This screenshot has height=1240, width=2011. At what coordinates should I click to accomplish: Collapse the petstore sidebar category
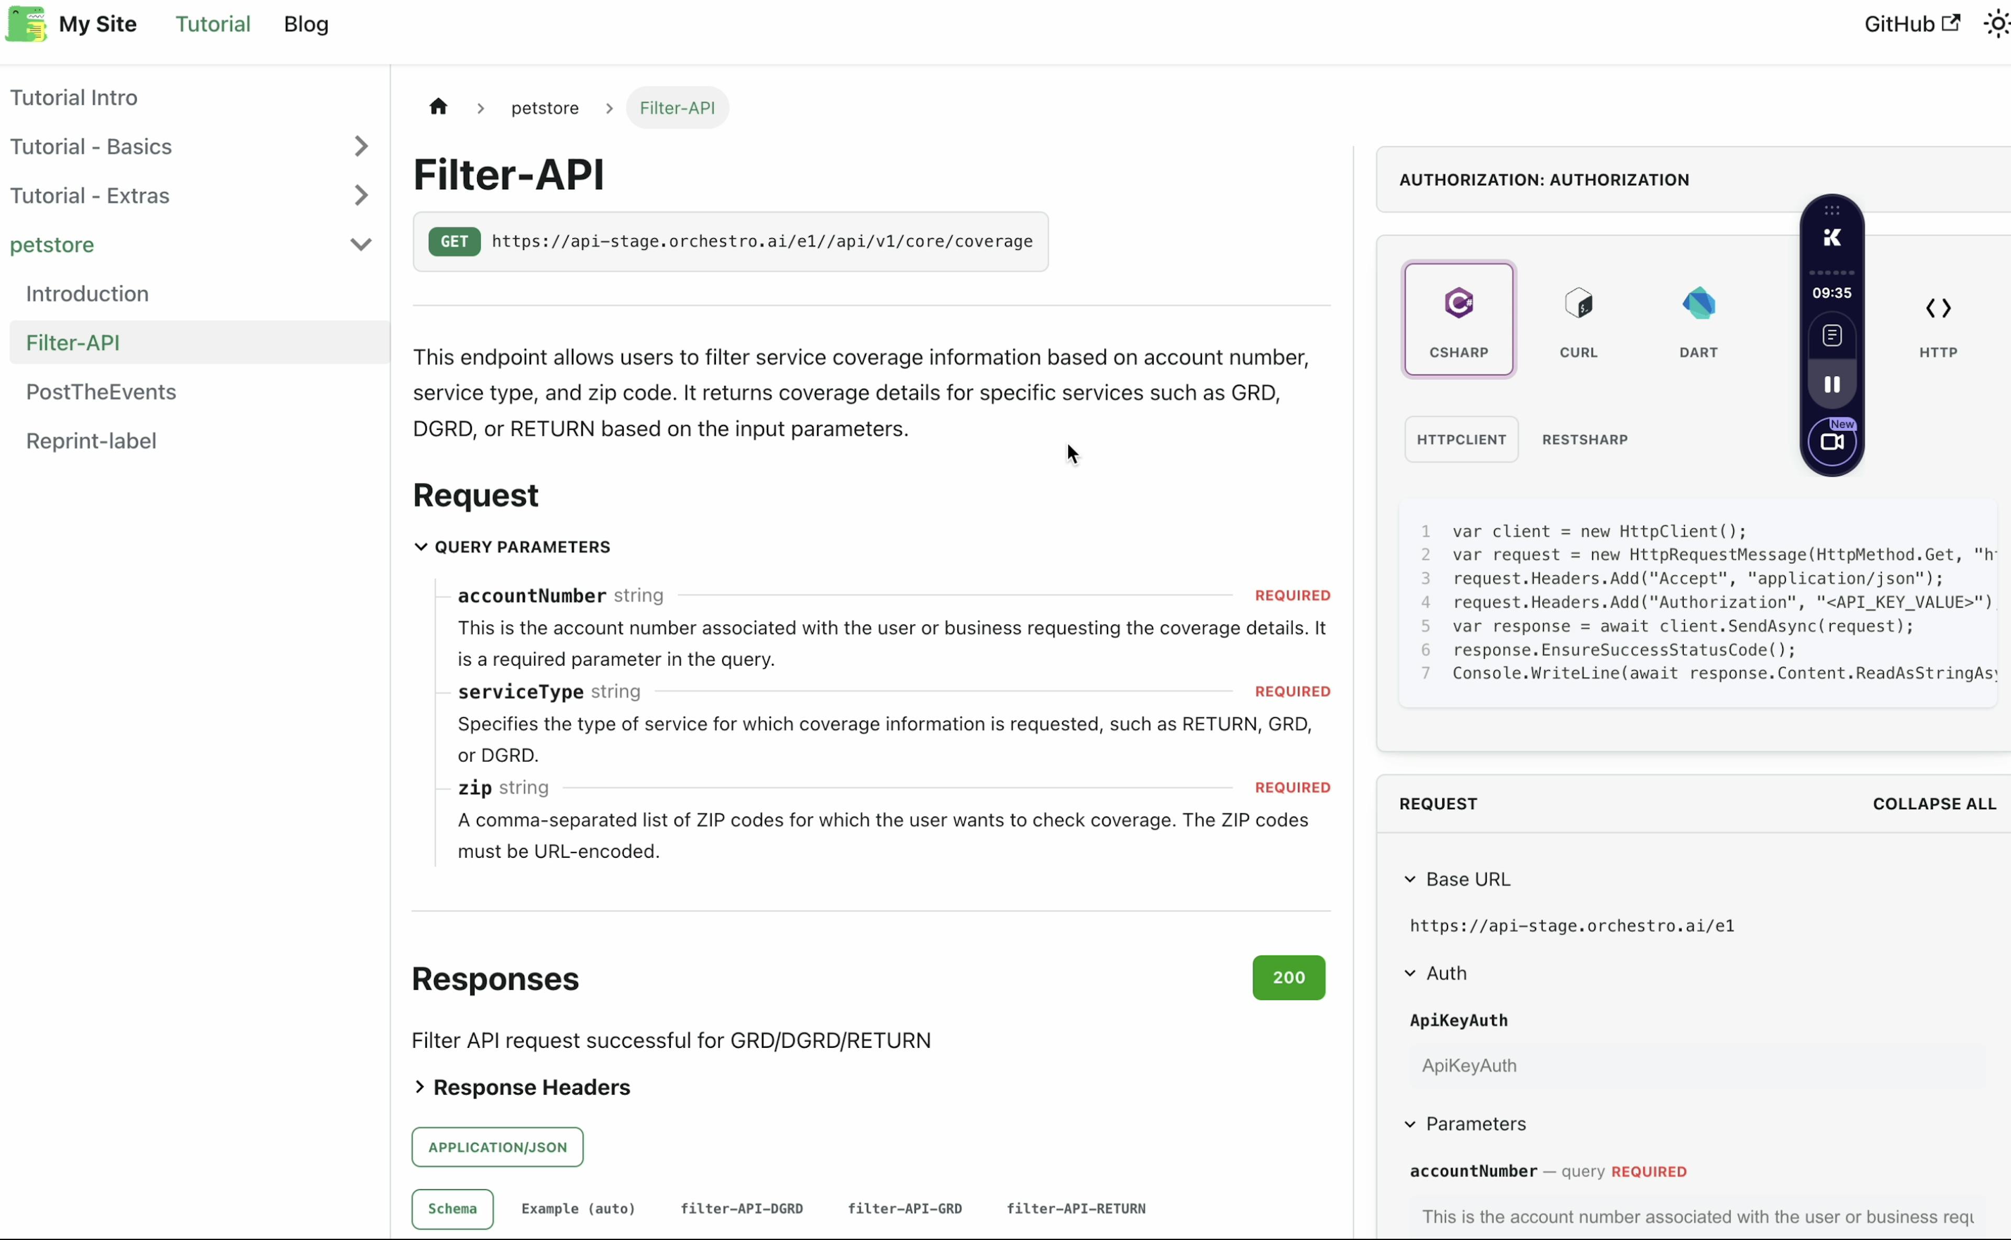click(361, 245)
